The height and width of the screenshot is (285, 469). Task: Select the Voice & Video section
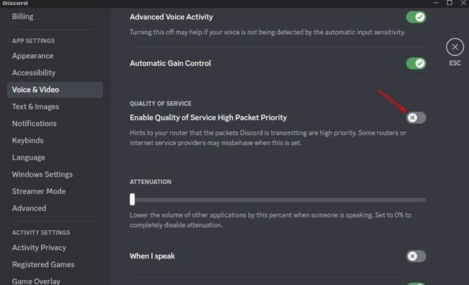36,90
